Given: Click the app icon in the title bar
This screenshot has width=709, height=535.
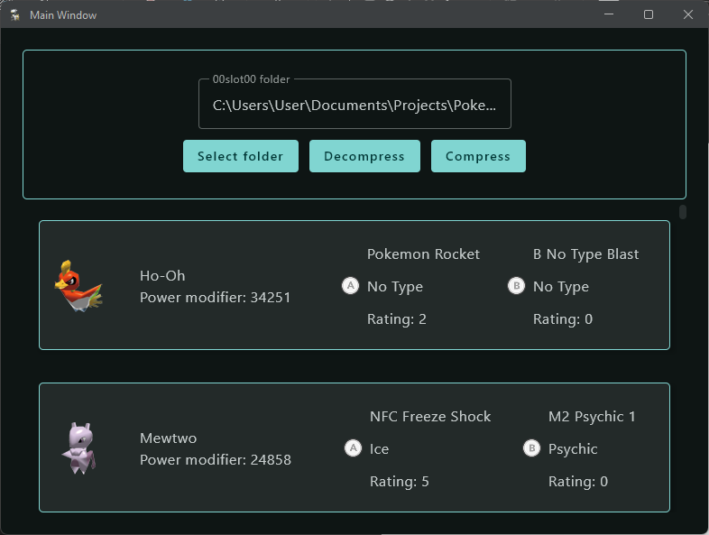Looking at the screenshot, I should pyautogui.click(x=15, y=15).
